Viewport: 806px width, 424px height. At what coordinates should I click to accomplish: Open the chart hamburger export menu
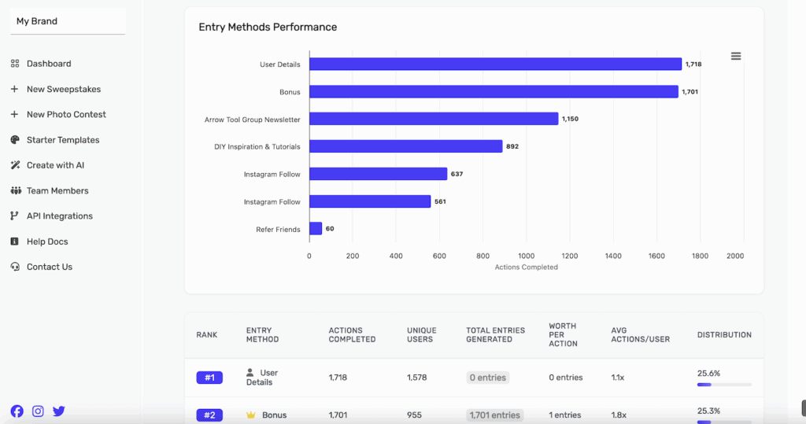pos(736,56)
